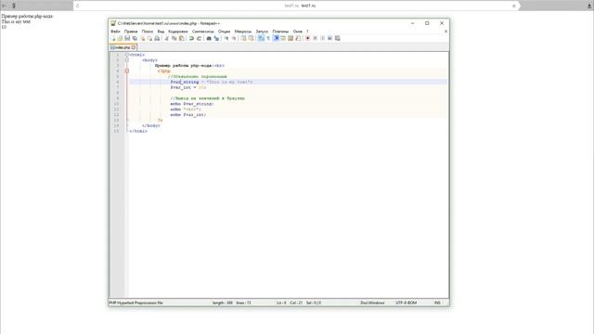Open the Окна menu
This screenshot has height=334, width=594.
298,32
